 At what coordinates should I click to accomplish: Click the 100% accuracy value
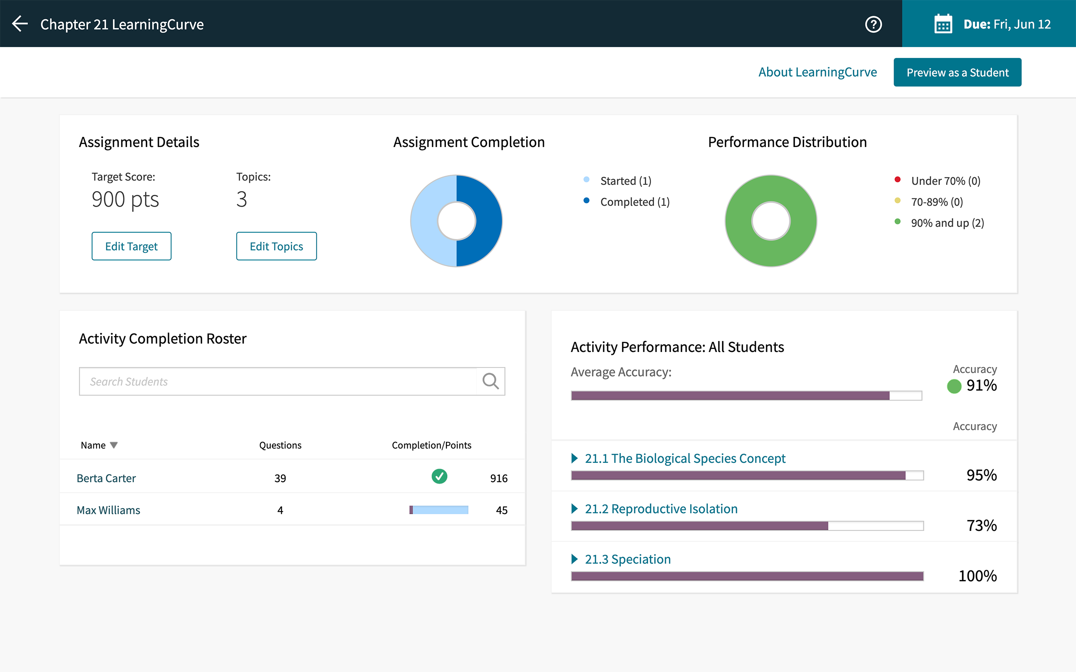coord(977,576)
